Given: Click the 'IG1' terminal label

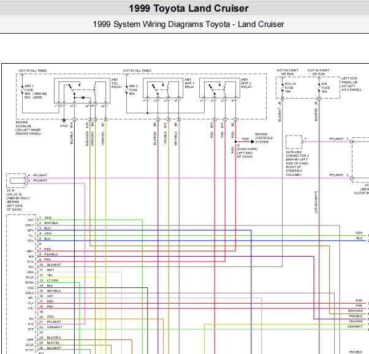Looking at the screenshot, I should tap(31, 267).
